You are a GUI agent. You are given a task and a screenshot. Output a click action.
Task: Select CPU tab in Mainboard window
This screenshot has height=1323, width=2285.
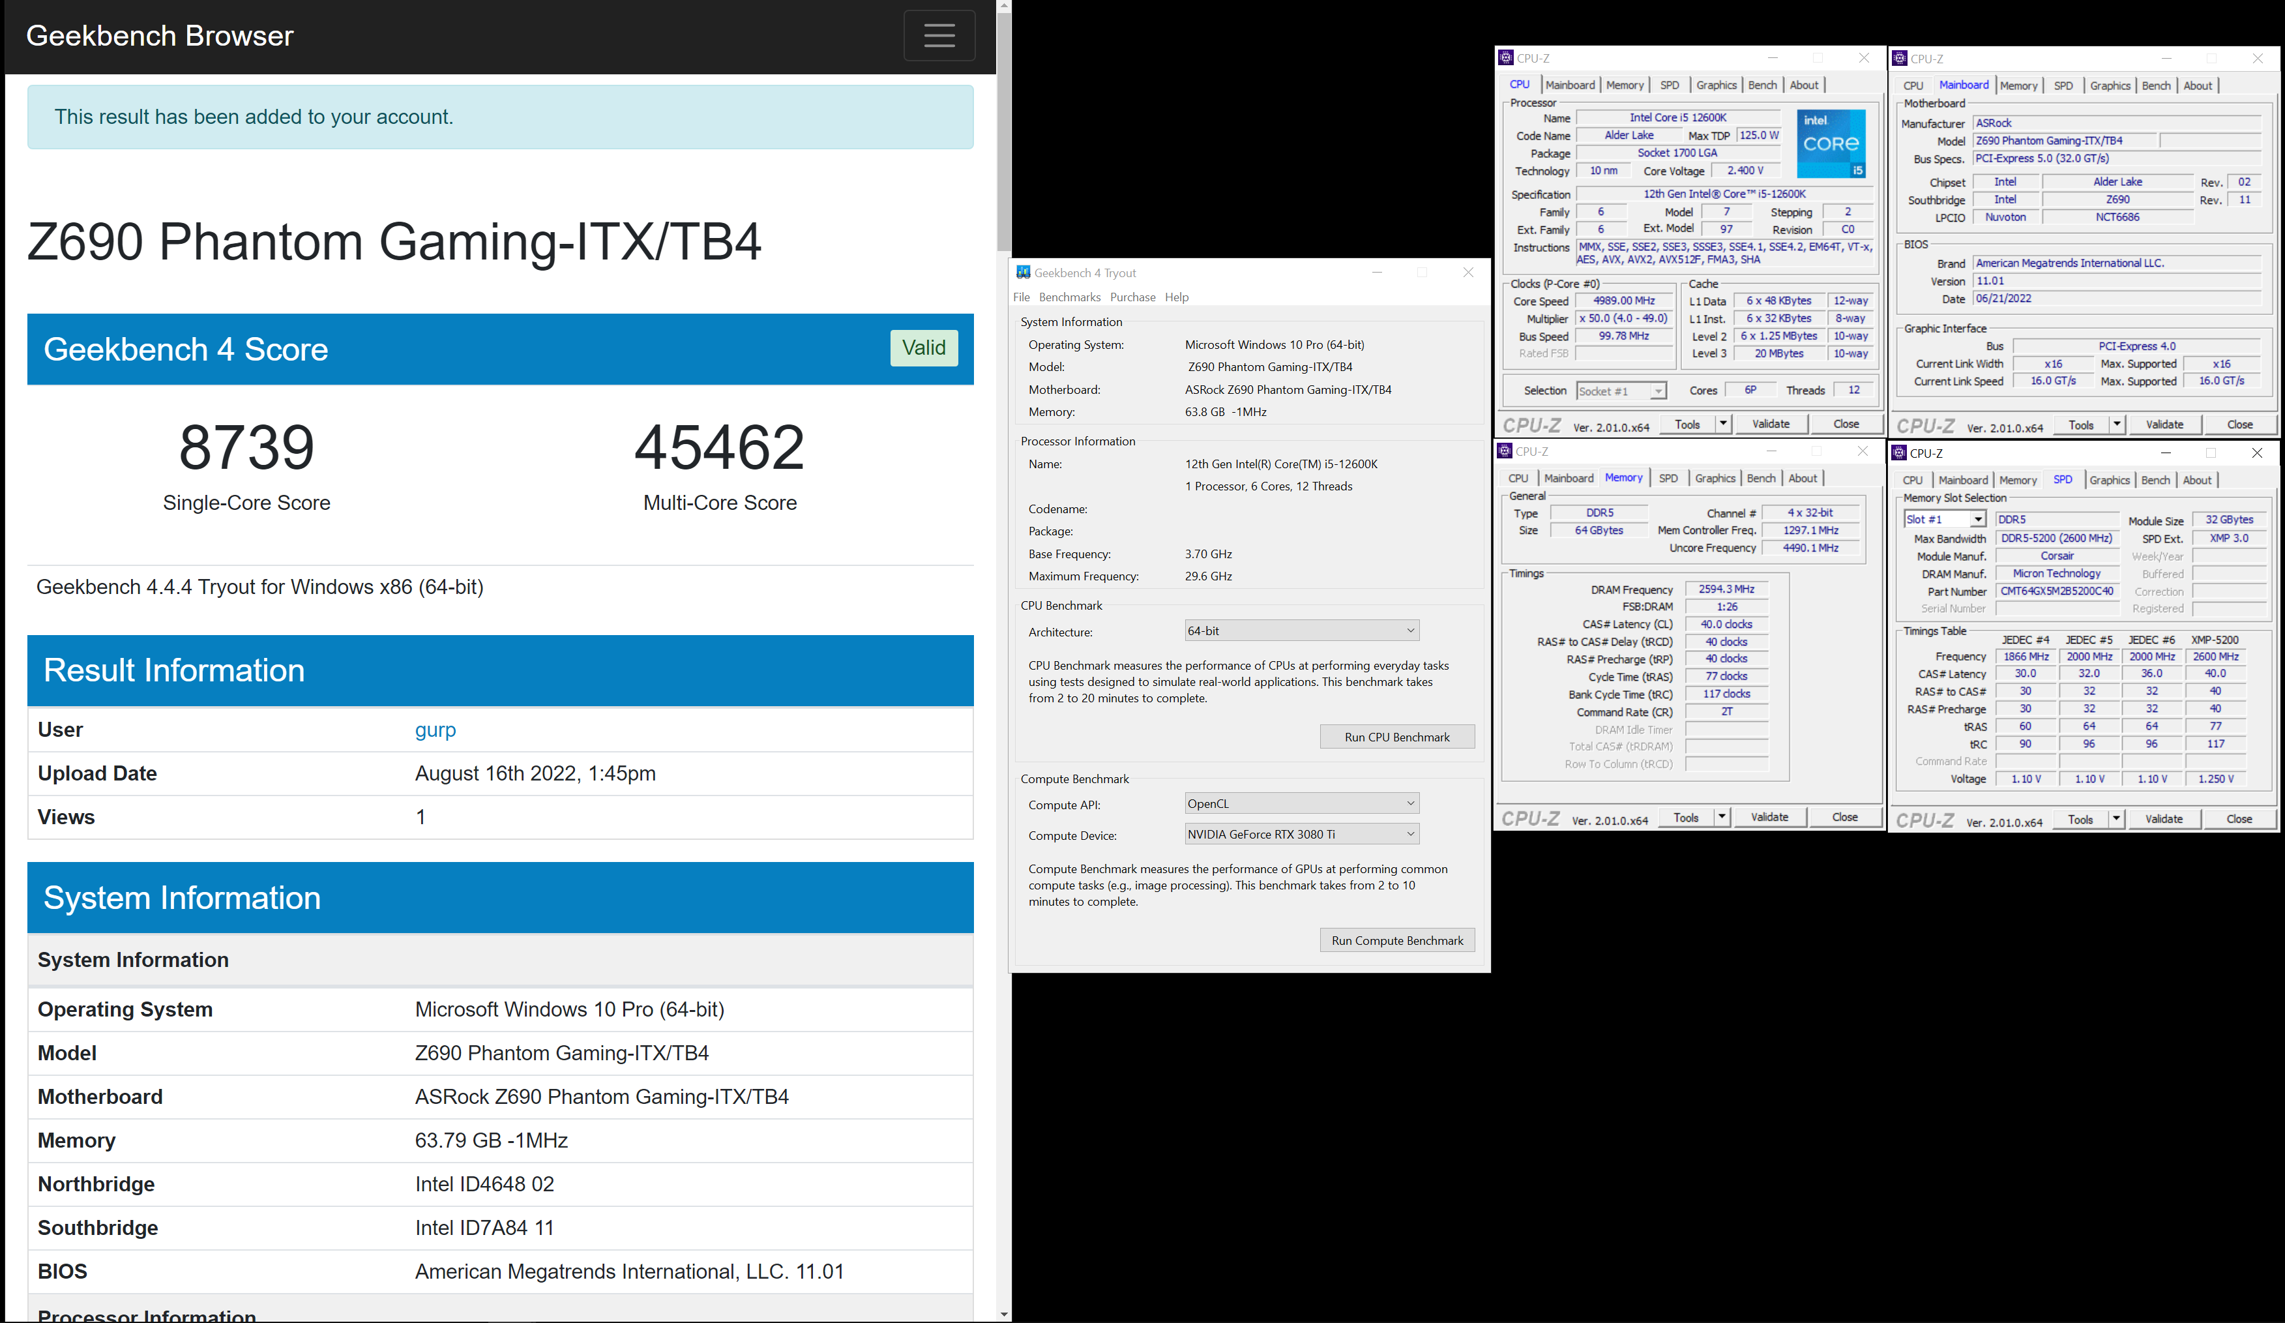point(1912,85)
